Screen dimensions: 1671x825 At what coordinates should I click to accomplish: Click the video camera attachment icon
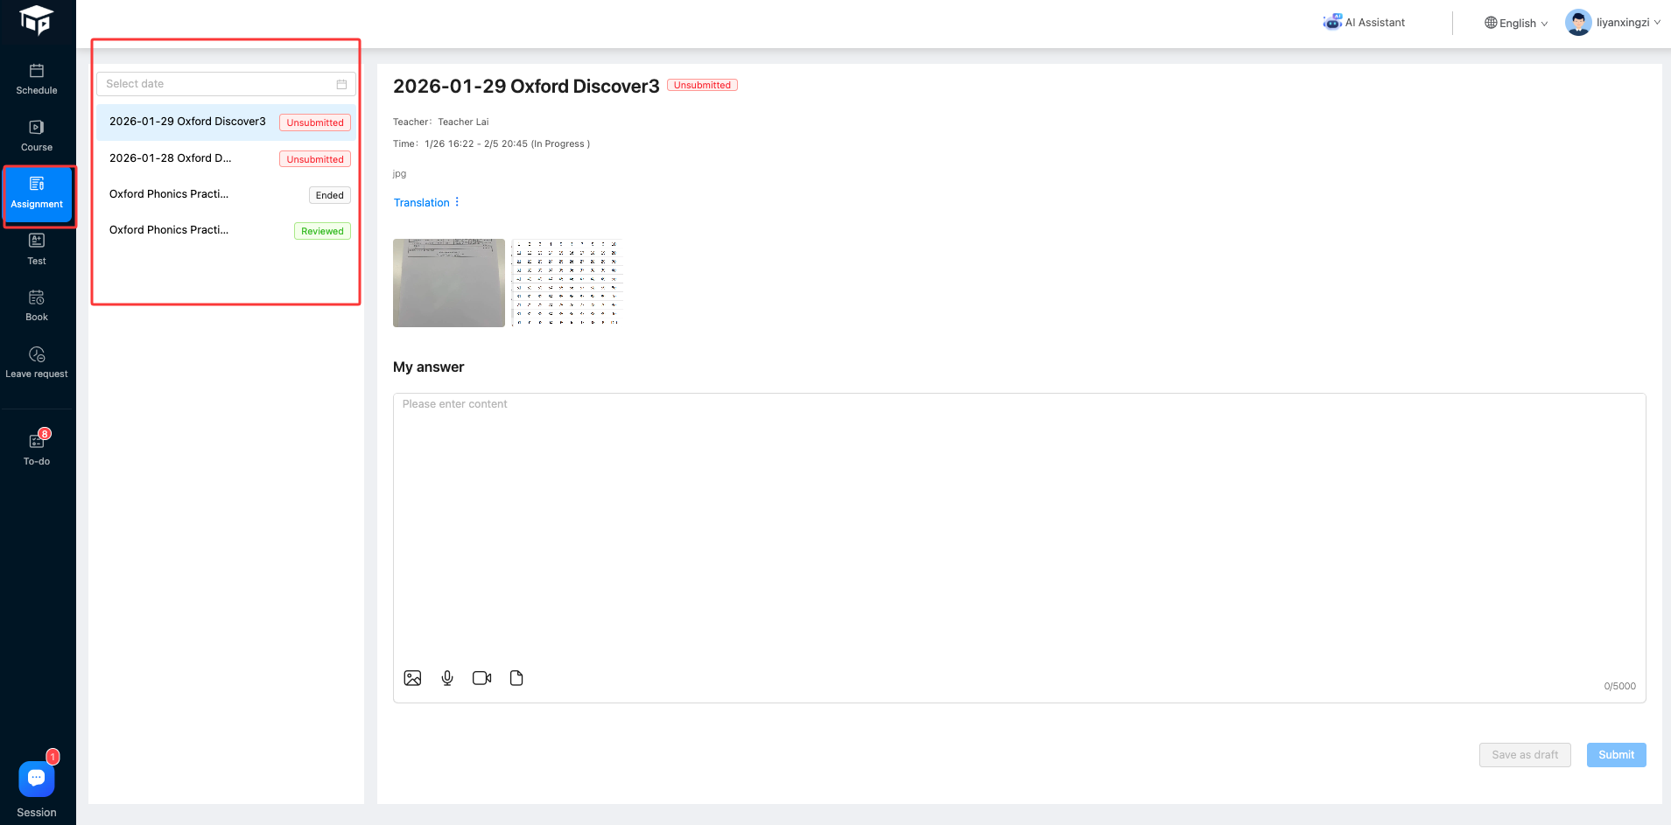(481, 678)
